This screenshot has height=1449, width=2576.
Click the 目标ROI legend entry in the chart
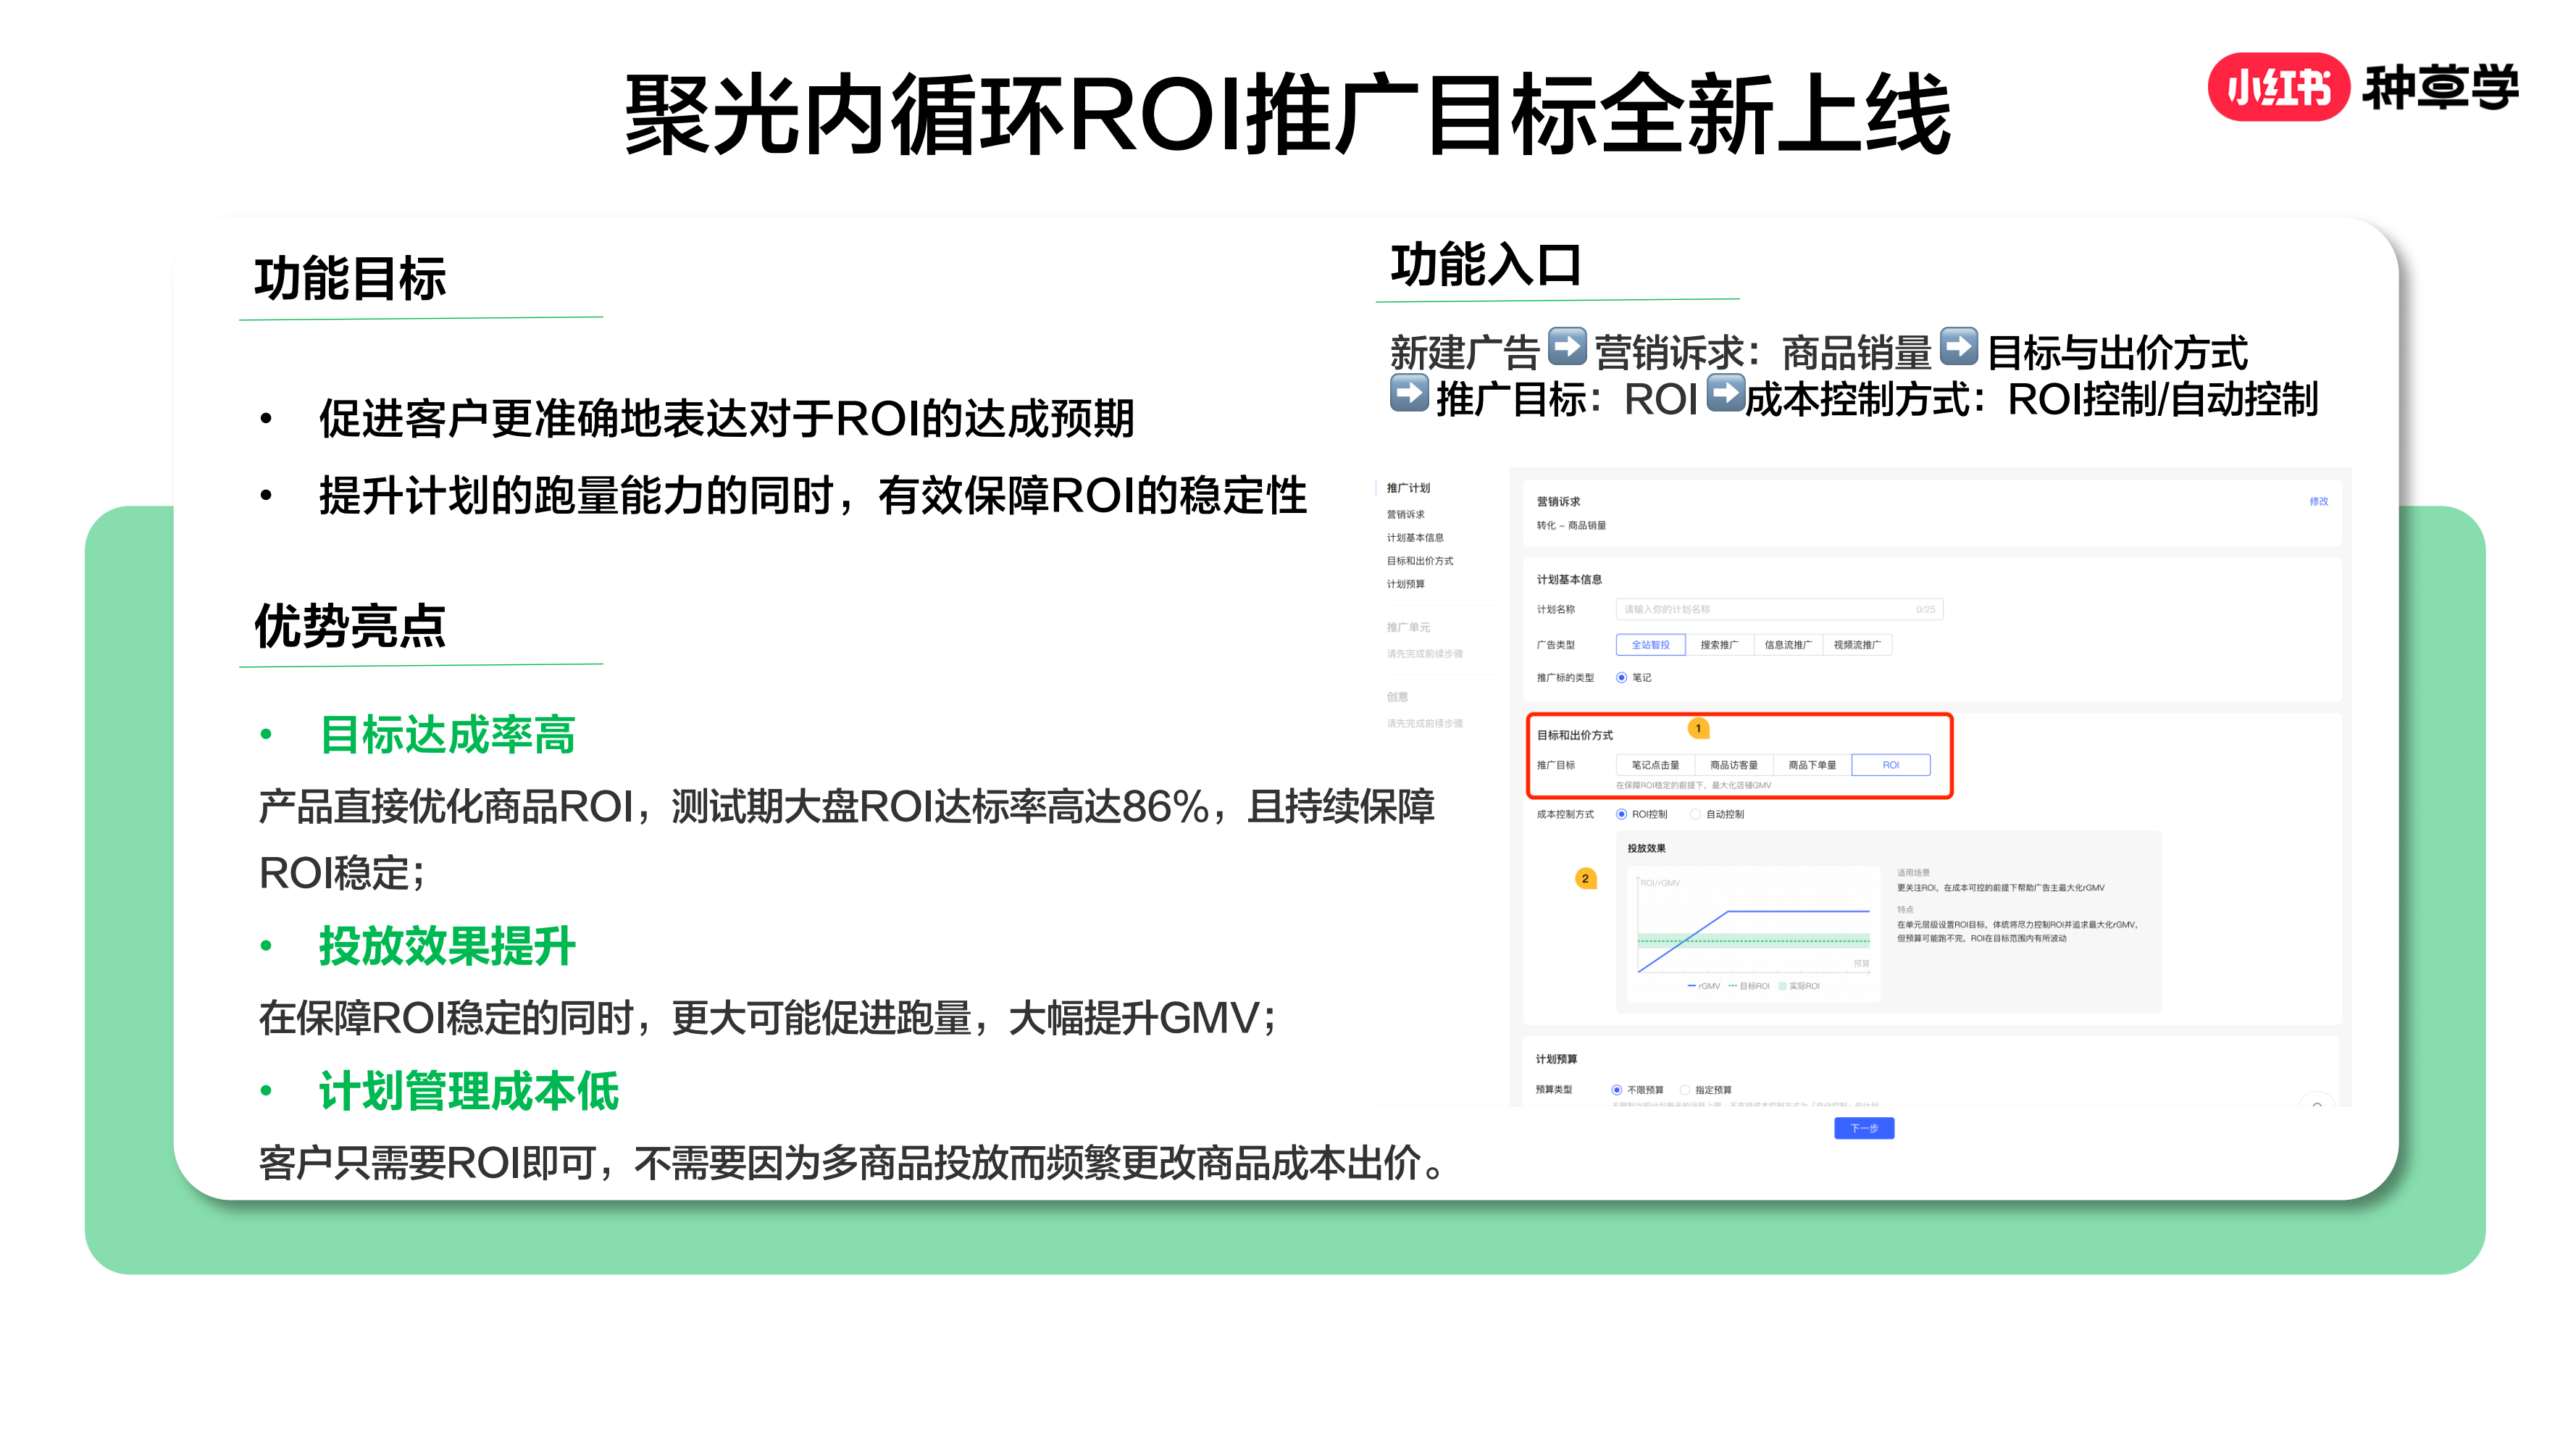pos(1749,986)
